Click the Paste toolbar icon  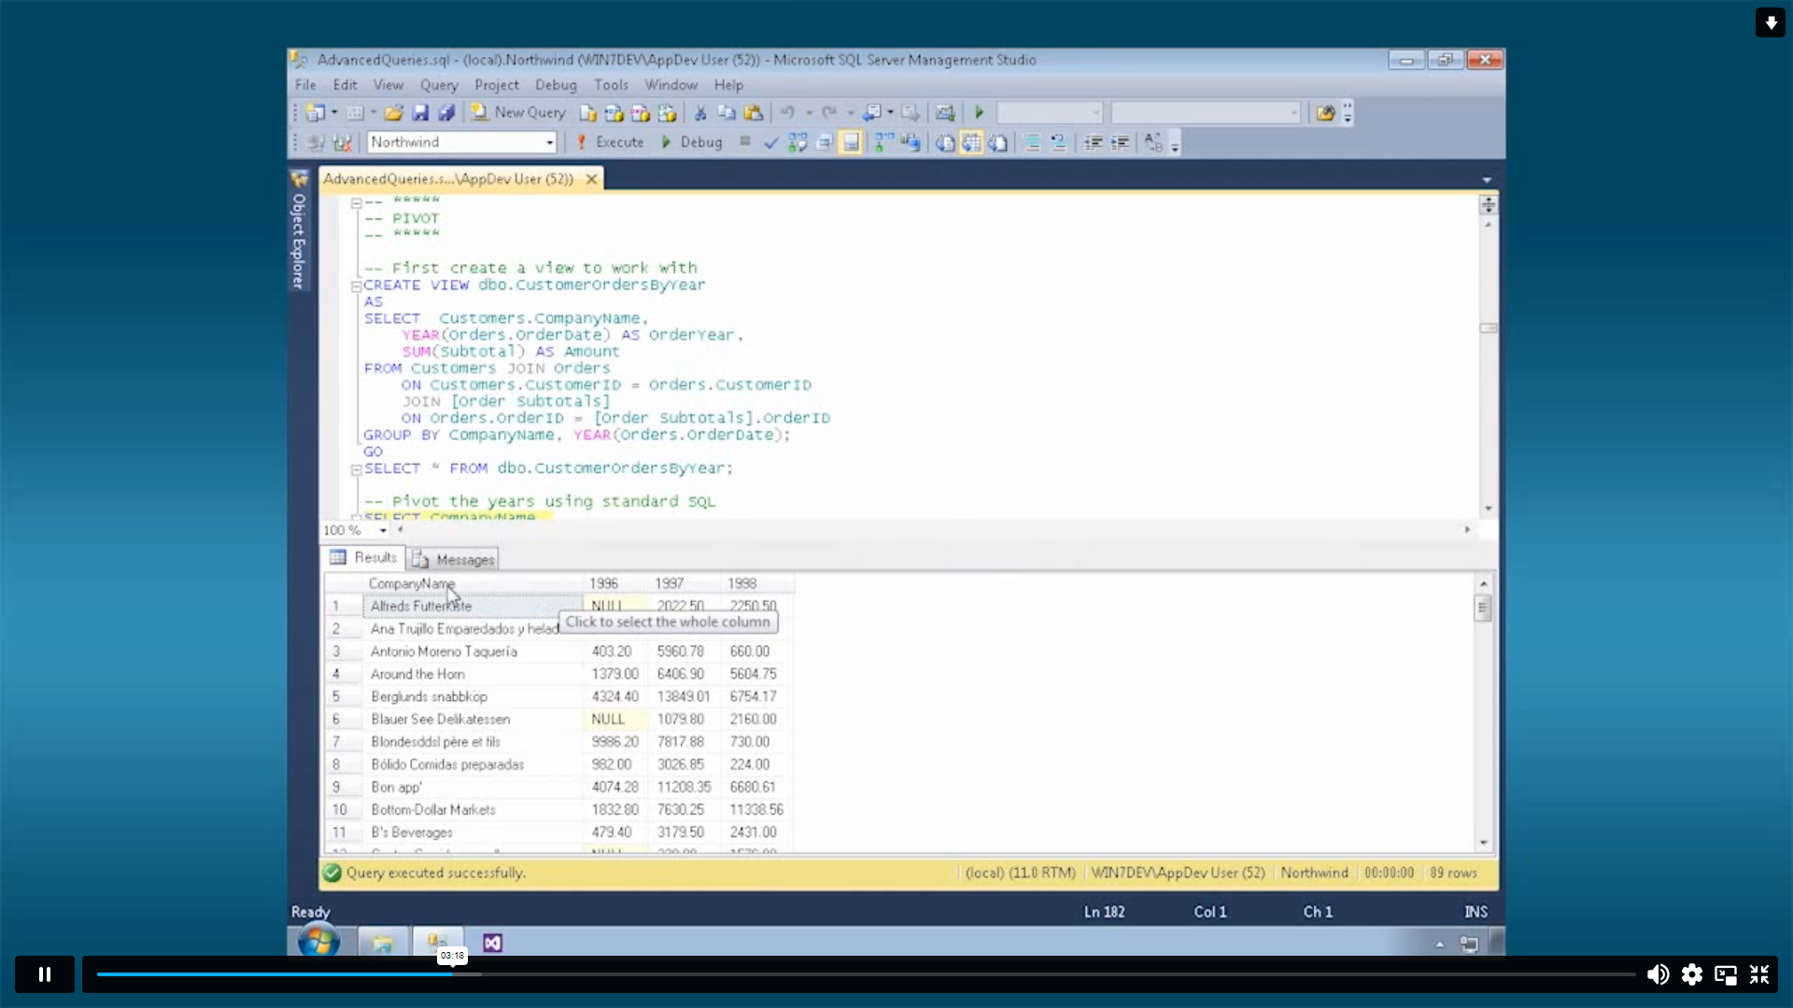(755, 112)
